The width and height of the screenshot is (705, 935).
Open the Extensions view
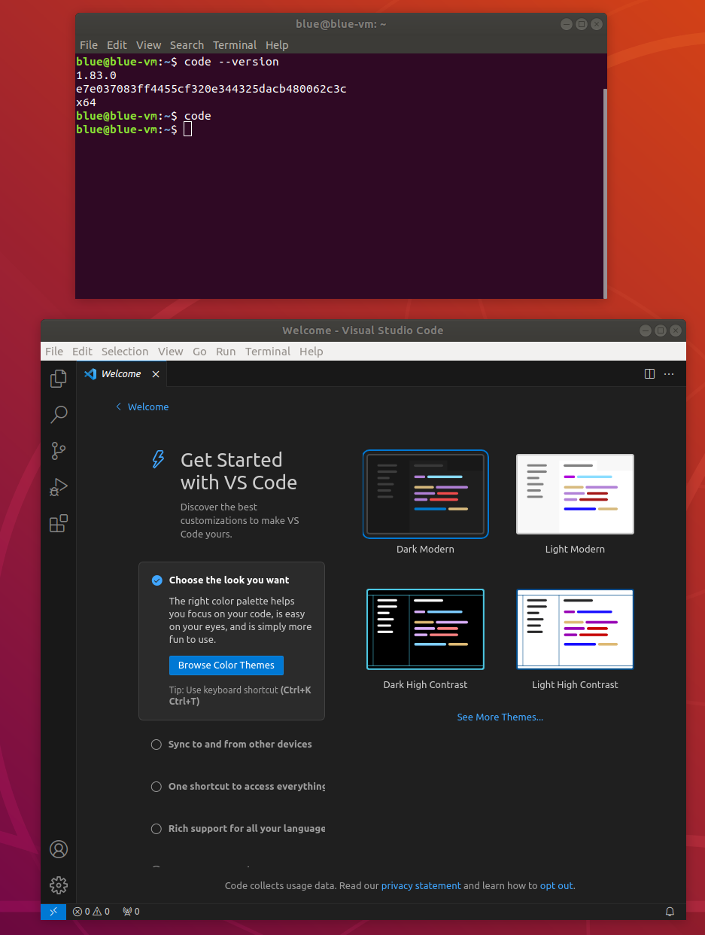click(58, 523)
